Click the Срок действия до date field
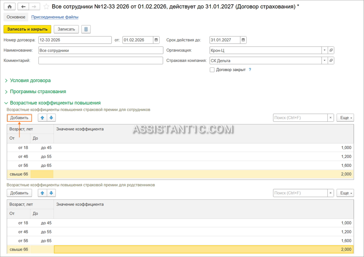This screenshot has width=364, height=257. [225, 40]
